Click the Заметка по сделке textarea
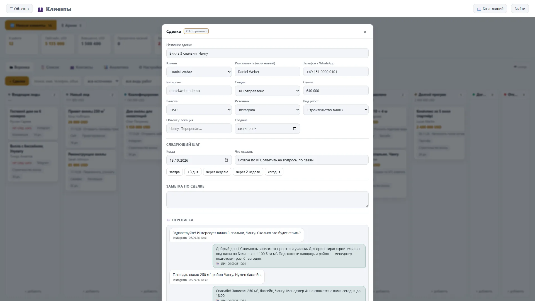535x301 pixels. pyautogui.click(x=267, y=200)
